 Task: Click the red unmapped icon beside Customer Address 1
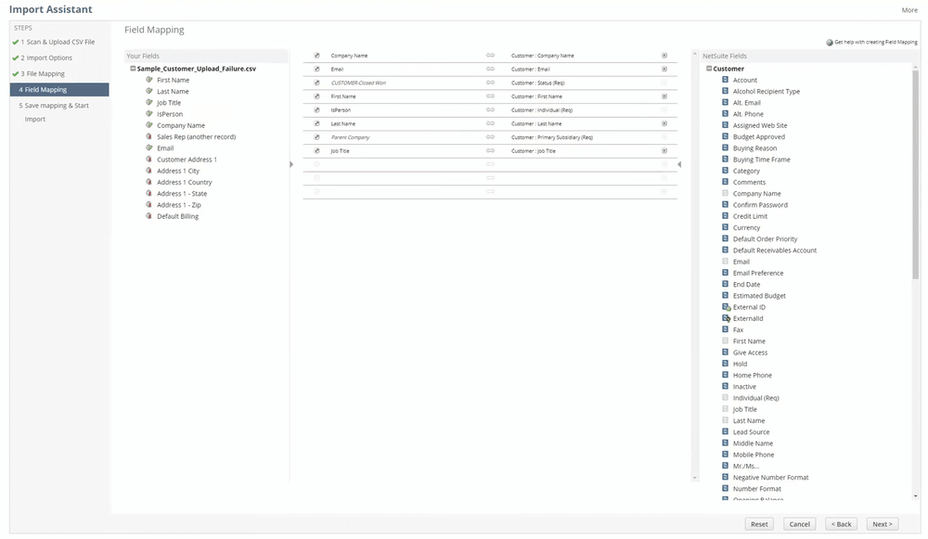click(x=148, y=160)
